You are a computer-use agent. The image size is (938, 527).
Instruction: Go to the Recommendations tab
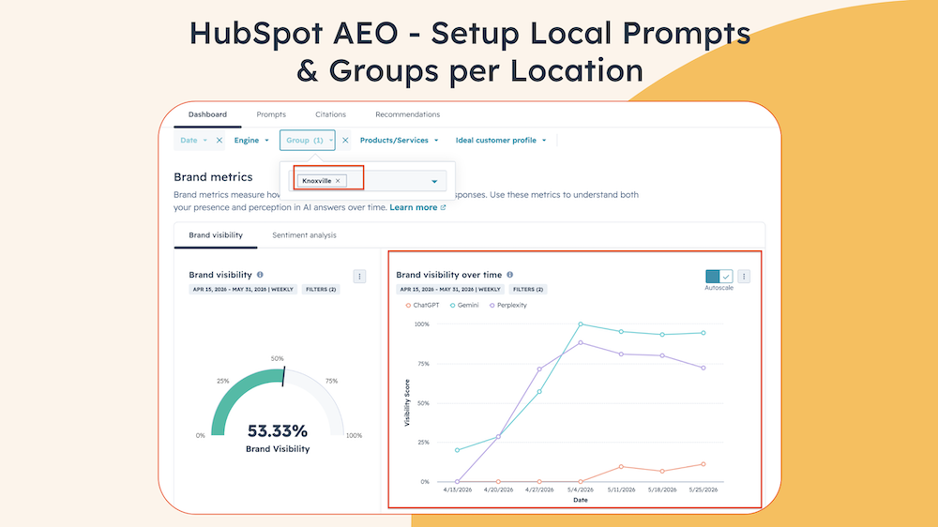pos(407,114)
